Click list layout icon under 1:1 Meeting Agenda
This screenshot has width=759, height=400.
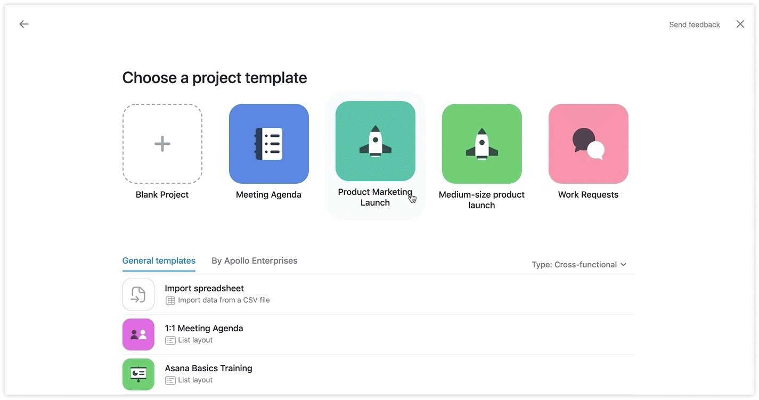tap(170, 340)
